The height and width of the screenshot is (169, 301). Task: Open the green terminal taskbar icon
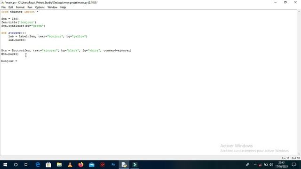(x=135, y=165)
